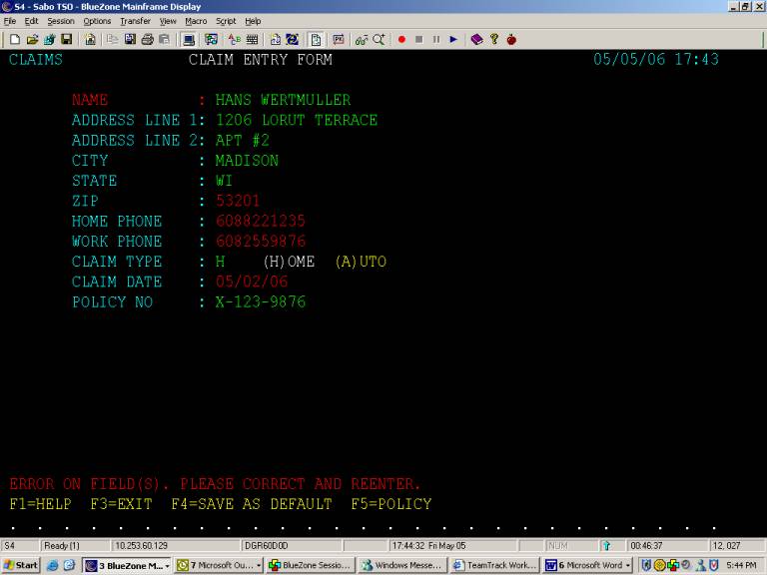Click the Windows Start button
This screenshot has width=767, height=575.
21,565
